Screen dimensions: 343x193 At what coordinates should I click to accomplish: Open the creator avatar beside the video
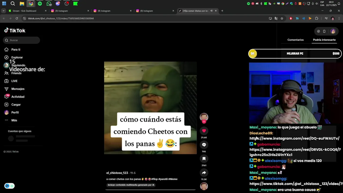coord(204,117)
